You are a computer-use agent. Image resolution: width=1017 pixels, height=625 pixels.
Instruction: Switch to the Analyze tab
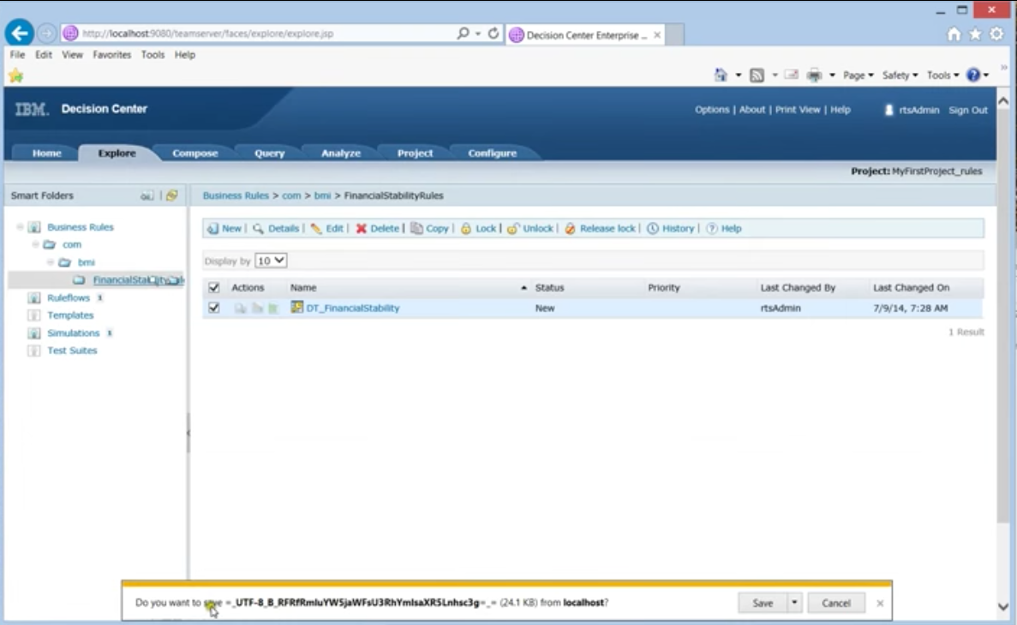[340, 153]
